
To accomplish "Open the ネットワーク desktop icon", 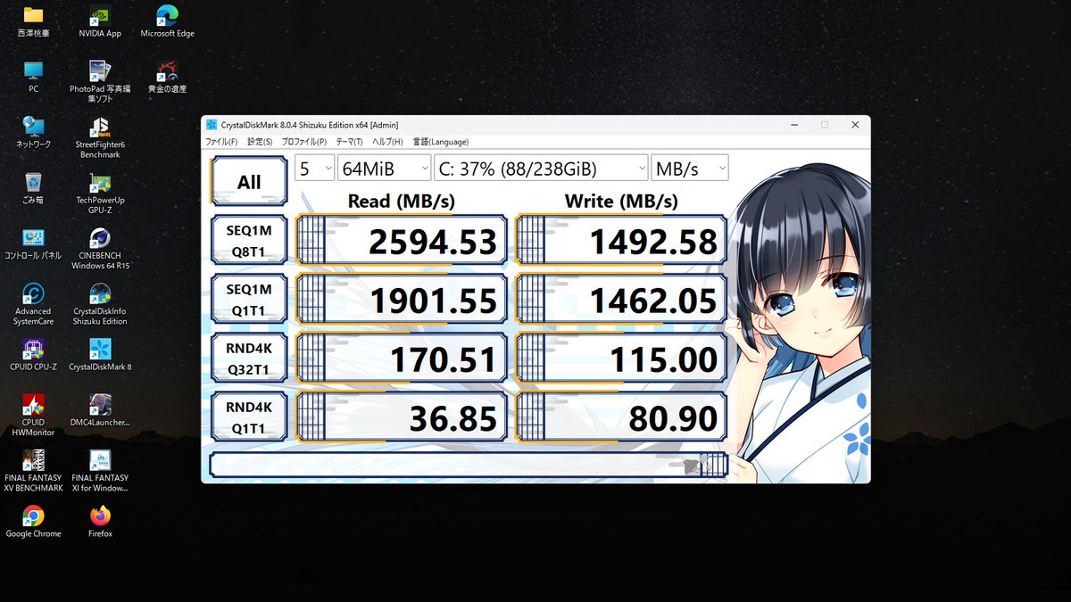I will click(33, 132).
